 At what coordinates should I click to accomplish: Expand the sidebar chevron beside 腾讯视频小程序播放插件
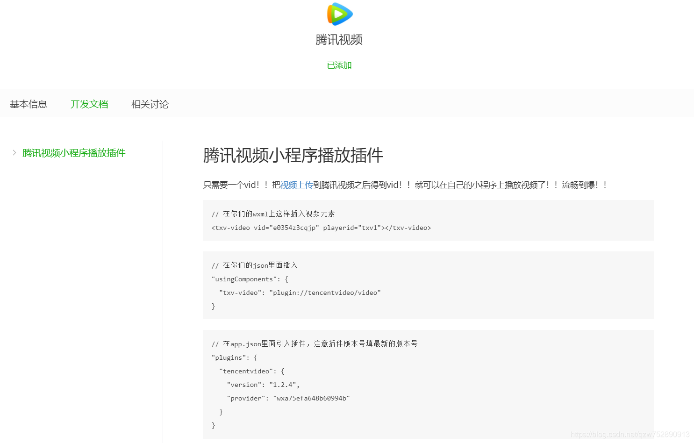14,153
